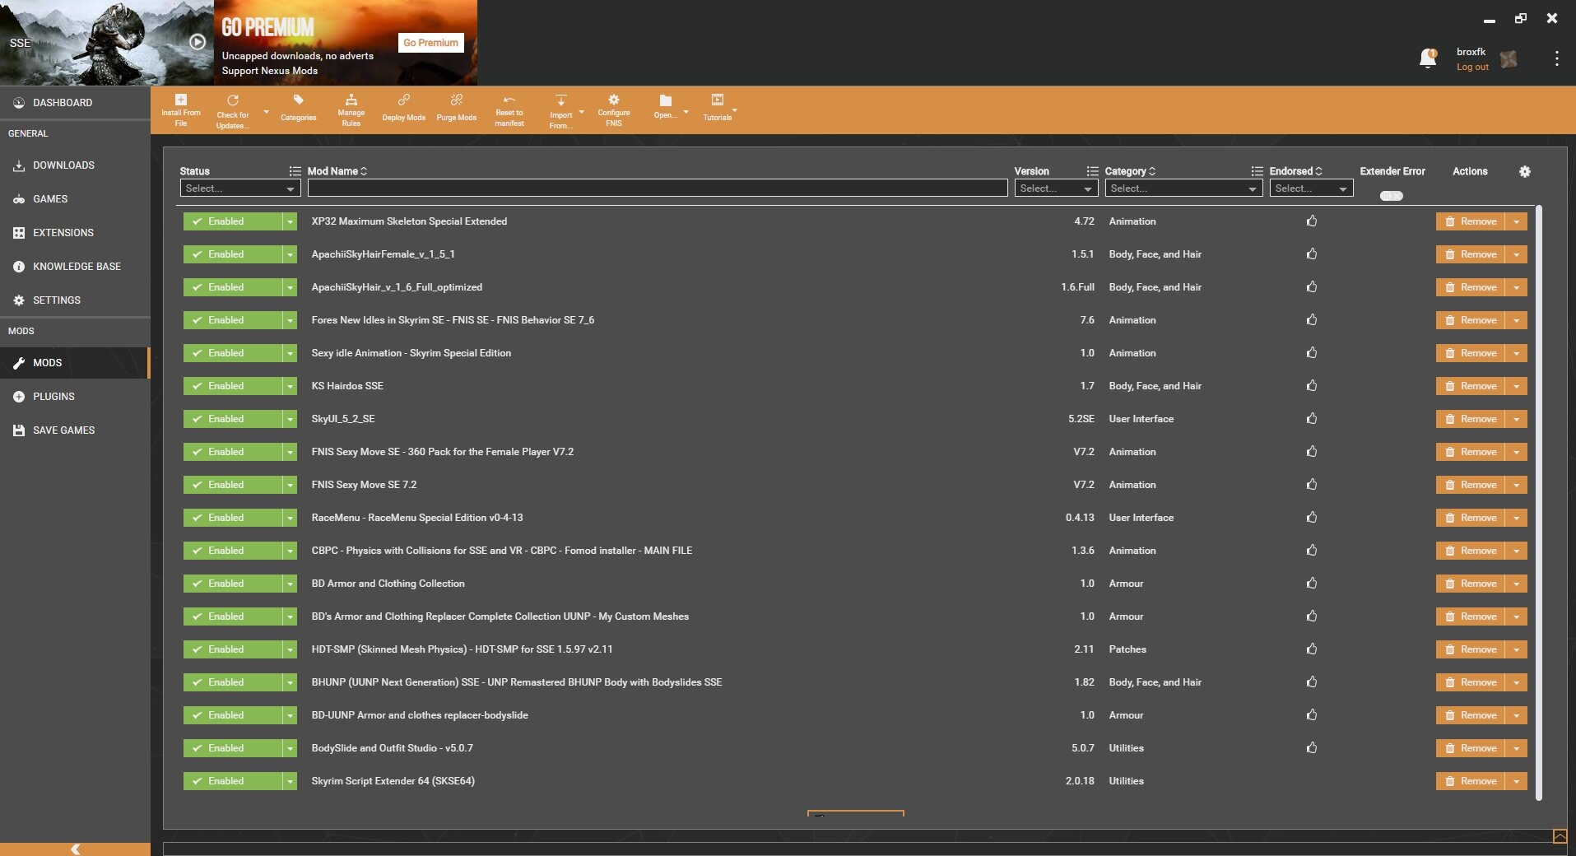Endorse BD Armor and Clothing Collection
Viewport: 1576px width, 856px height.
tap(1312, 583)
